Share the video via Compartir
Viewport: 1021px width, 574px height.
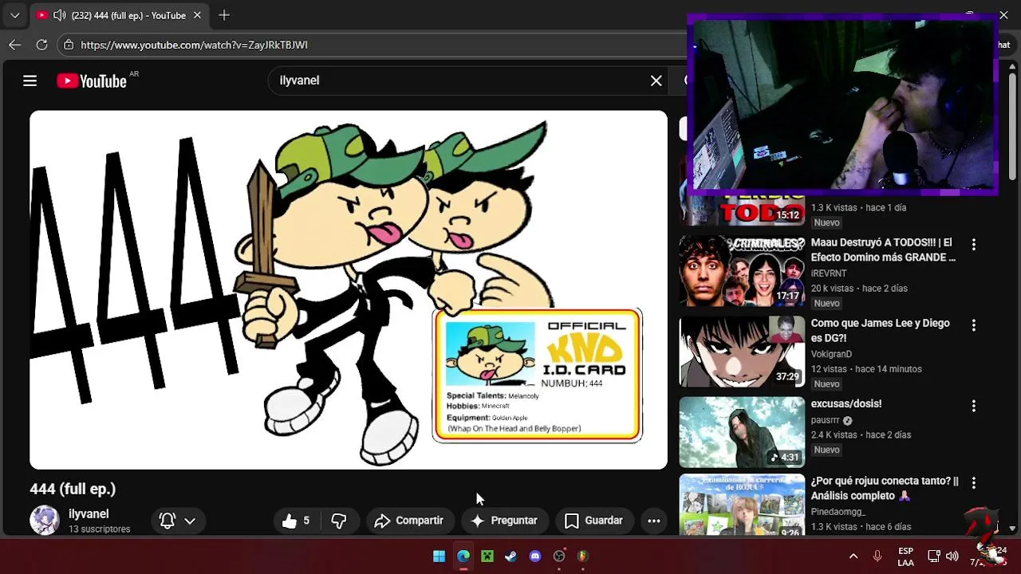pyautogui.click(x=409, y=521)
